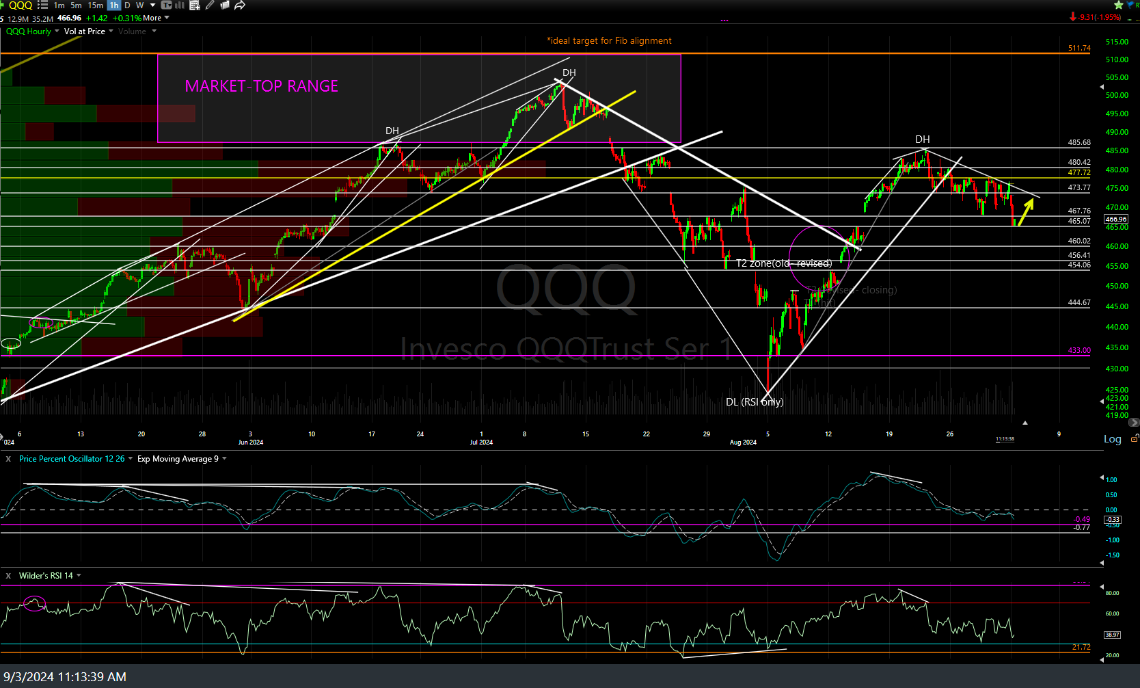Open the symbol list icon beside QQQ
The height and width of the screenshot is (688, 1140).
point(42,5)
